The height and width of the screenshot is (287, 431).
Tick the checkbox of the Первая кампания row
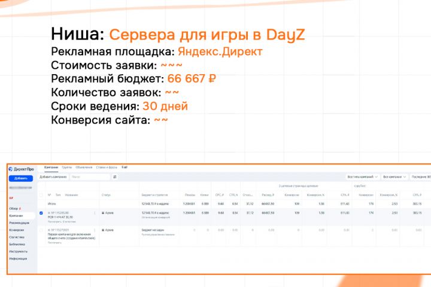pos(41,230)
